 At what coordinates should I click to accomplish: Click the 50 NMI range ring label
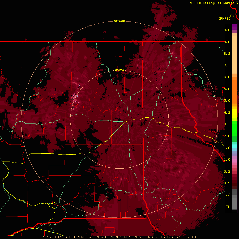pyautogui.click(x=119, y=70)
